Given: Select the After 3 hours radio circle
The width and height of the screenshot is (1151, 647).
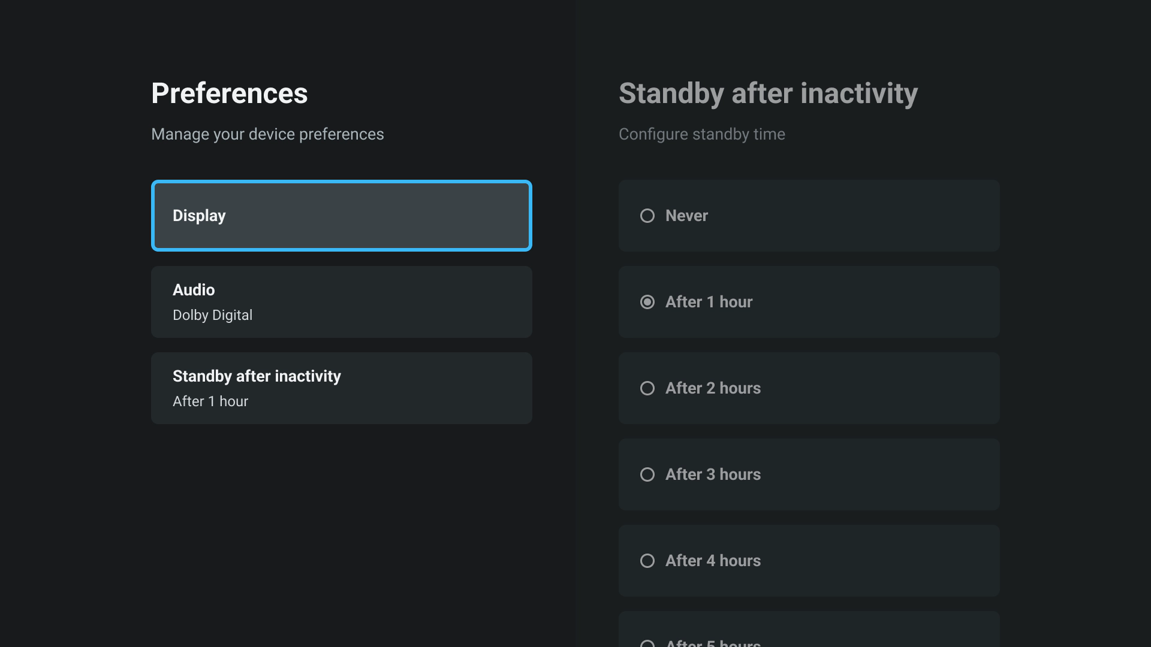Looking at the screenshot, I should coord(647,474).
